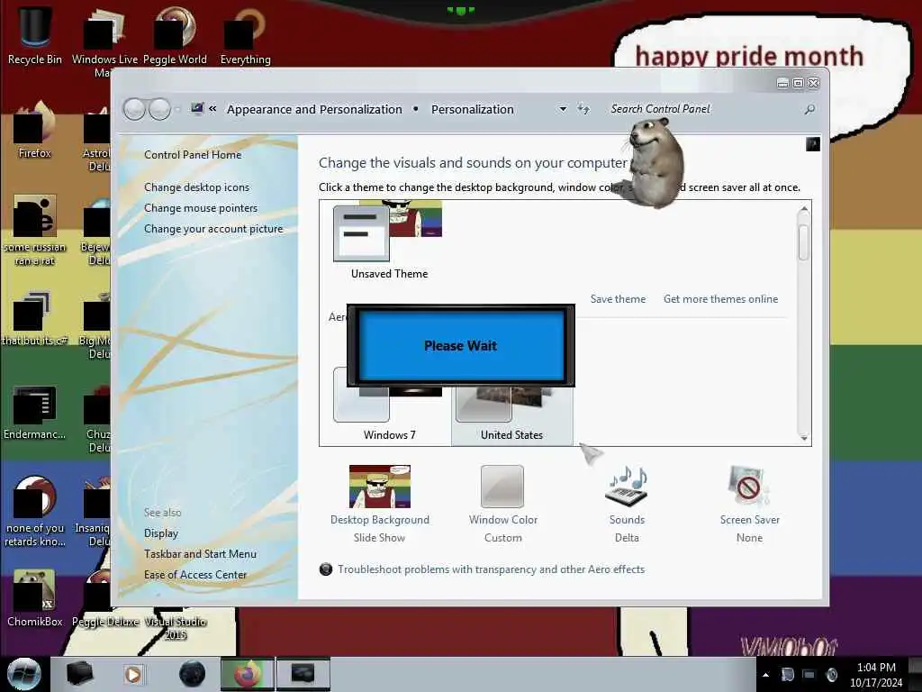Open the folder taskbar icon
The width and height of the screenshot is (922, 692).
point(80,674)
